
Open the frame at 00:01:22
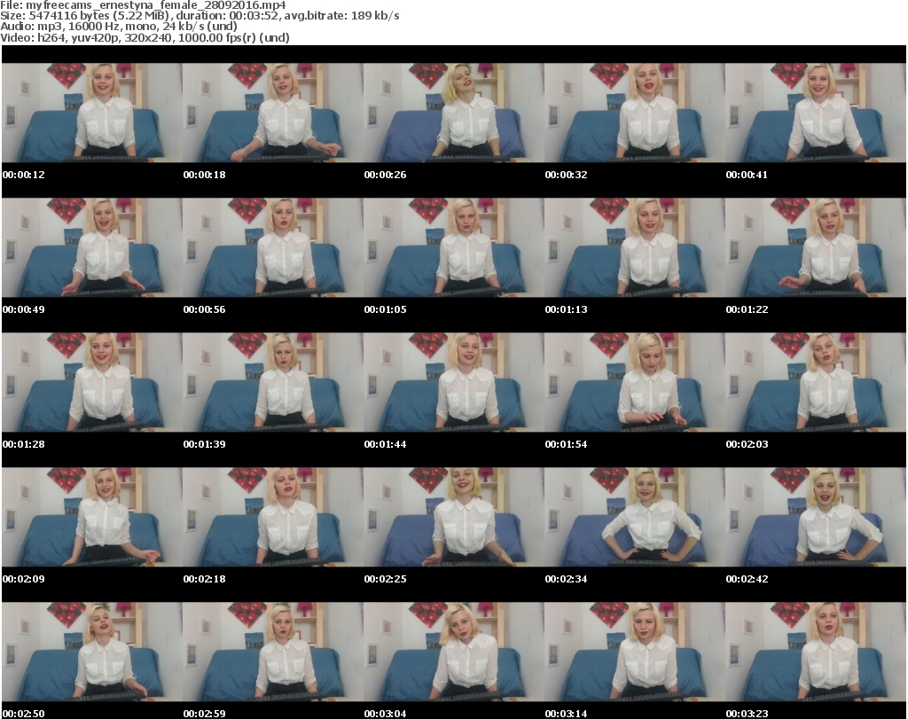click(x=816, y=247)
